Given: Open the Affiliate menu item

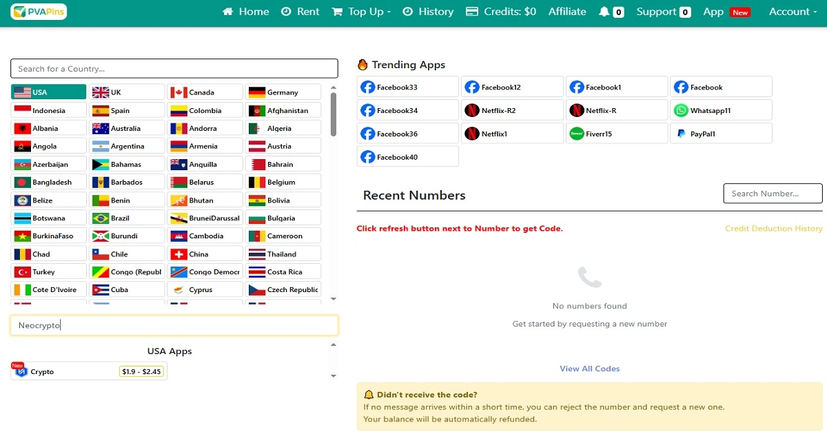Looking at the screenshot, I should 567,12.
